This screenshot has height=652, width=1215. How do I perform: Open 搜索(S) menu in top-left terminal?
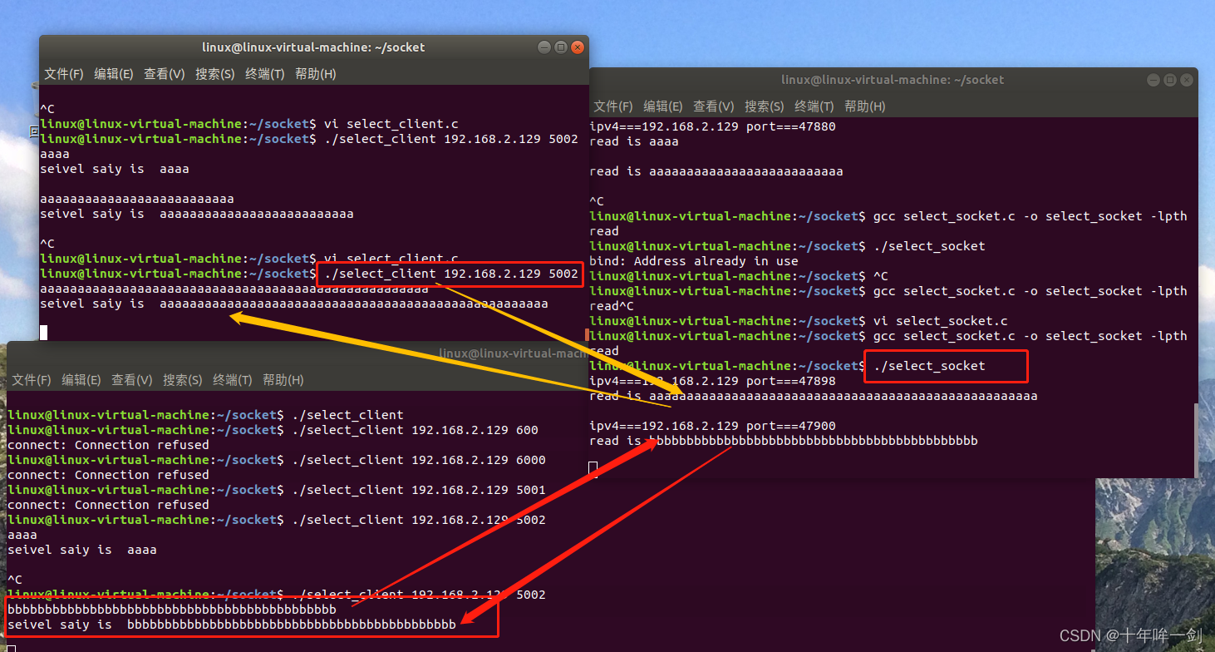(215, 74)
